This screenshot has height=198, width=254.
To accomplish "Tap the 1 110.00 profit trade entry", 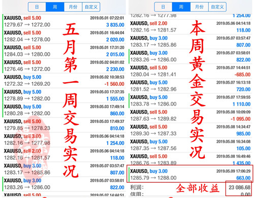I will point(190,101).
